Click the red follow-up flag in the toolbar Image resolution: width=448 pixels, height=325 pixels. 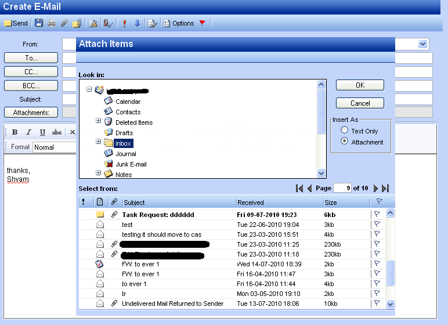(203, 23)
